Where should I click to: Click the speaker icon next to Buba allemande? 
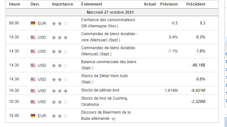point(114,119)
